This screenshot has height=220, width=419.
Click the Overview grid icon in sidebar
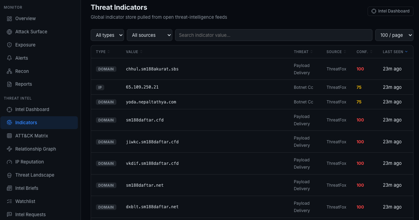point(9,18)
